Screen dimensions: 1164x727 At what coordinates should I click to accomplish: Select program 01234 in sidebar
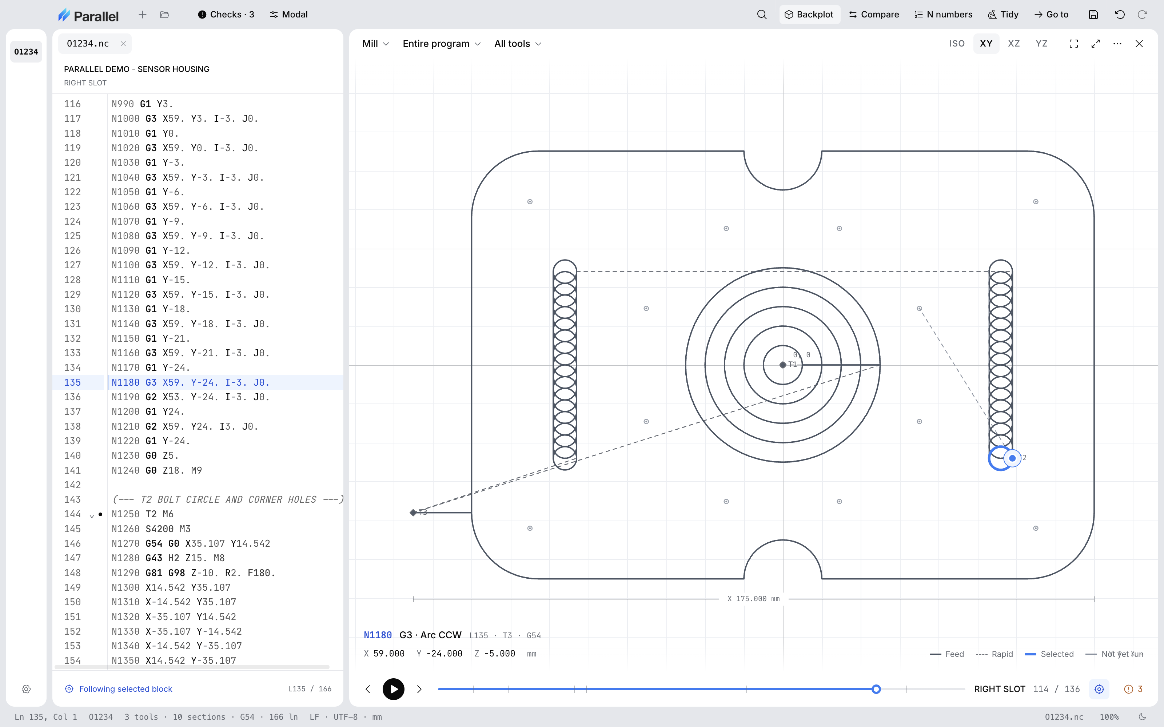click(26, 52)
